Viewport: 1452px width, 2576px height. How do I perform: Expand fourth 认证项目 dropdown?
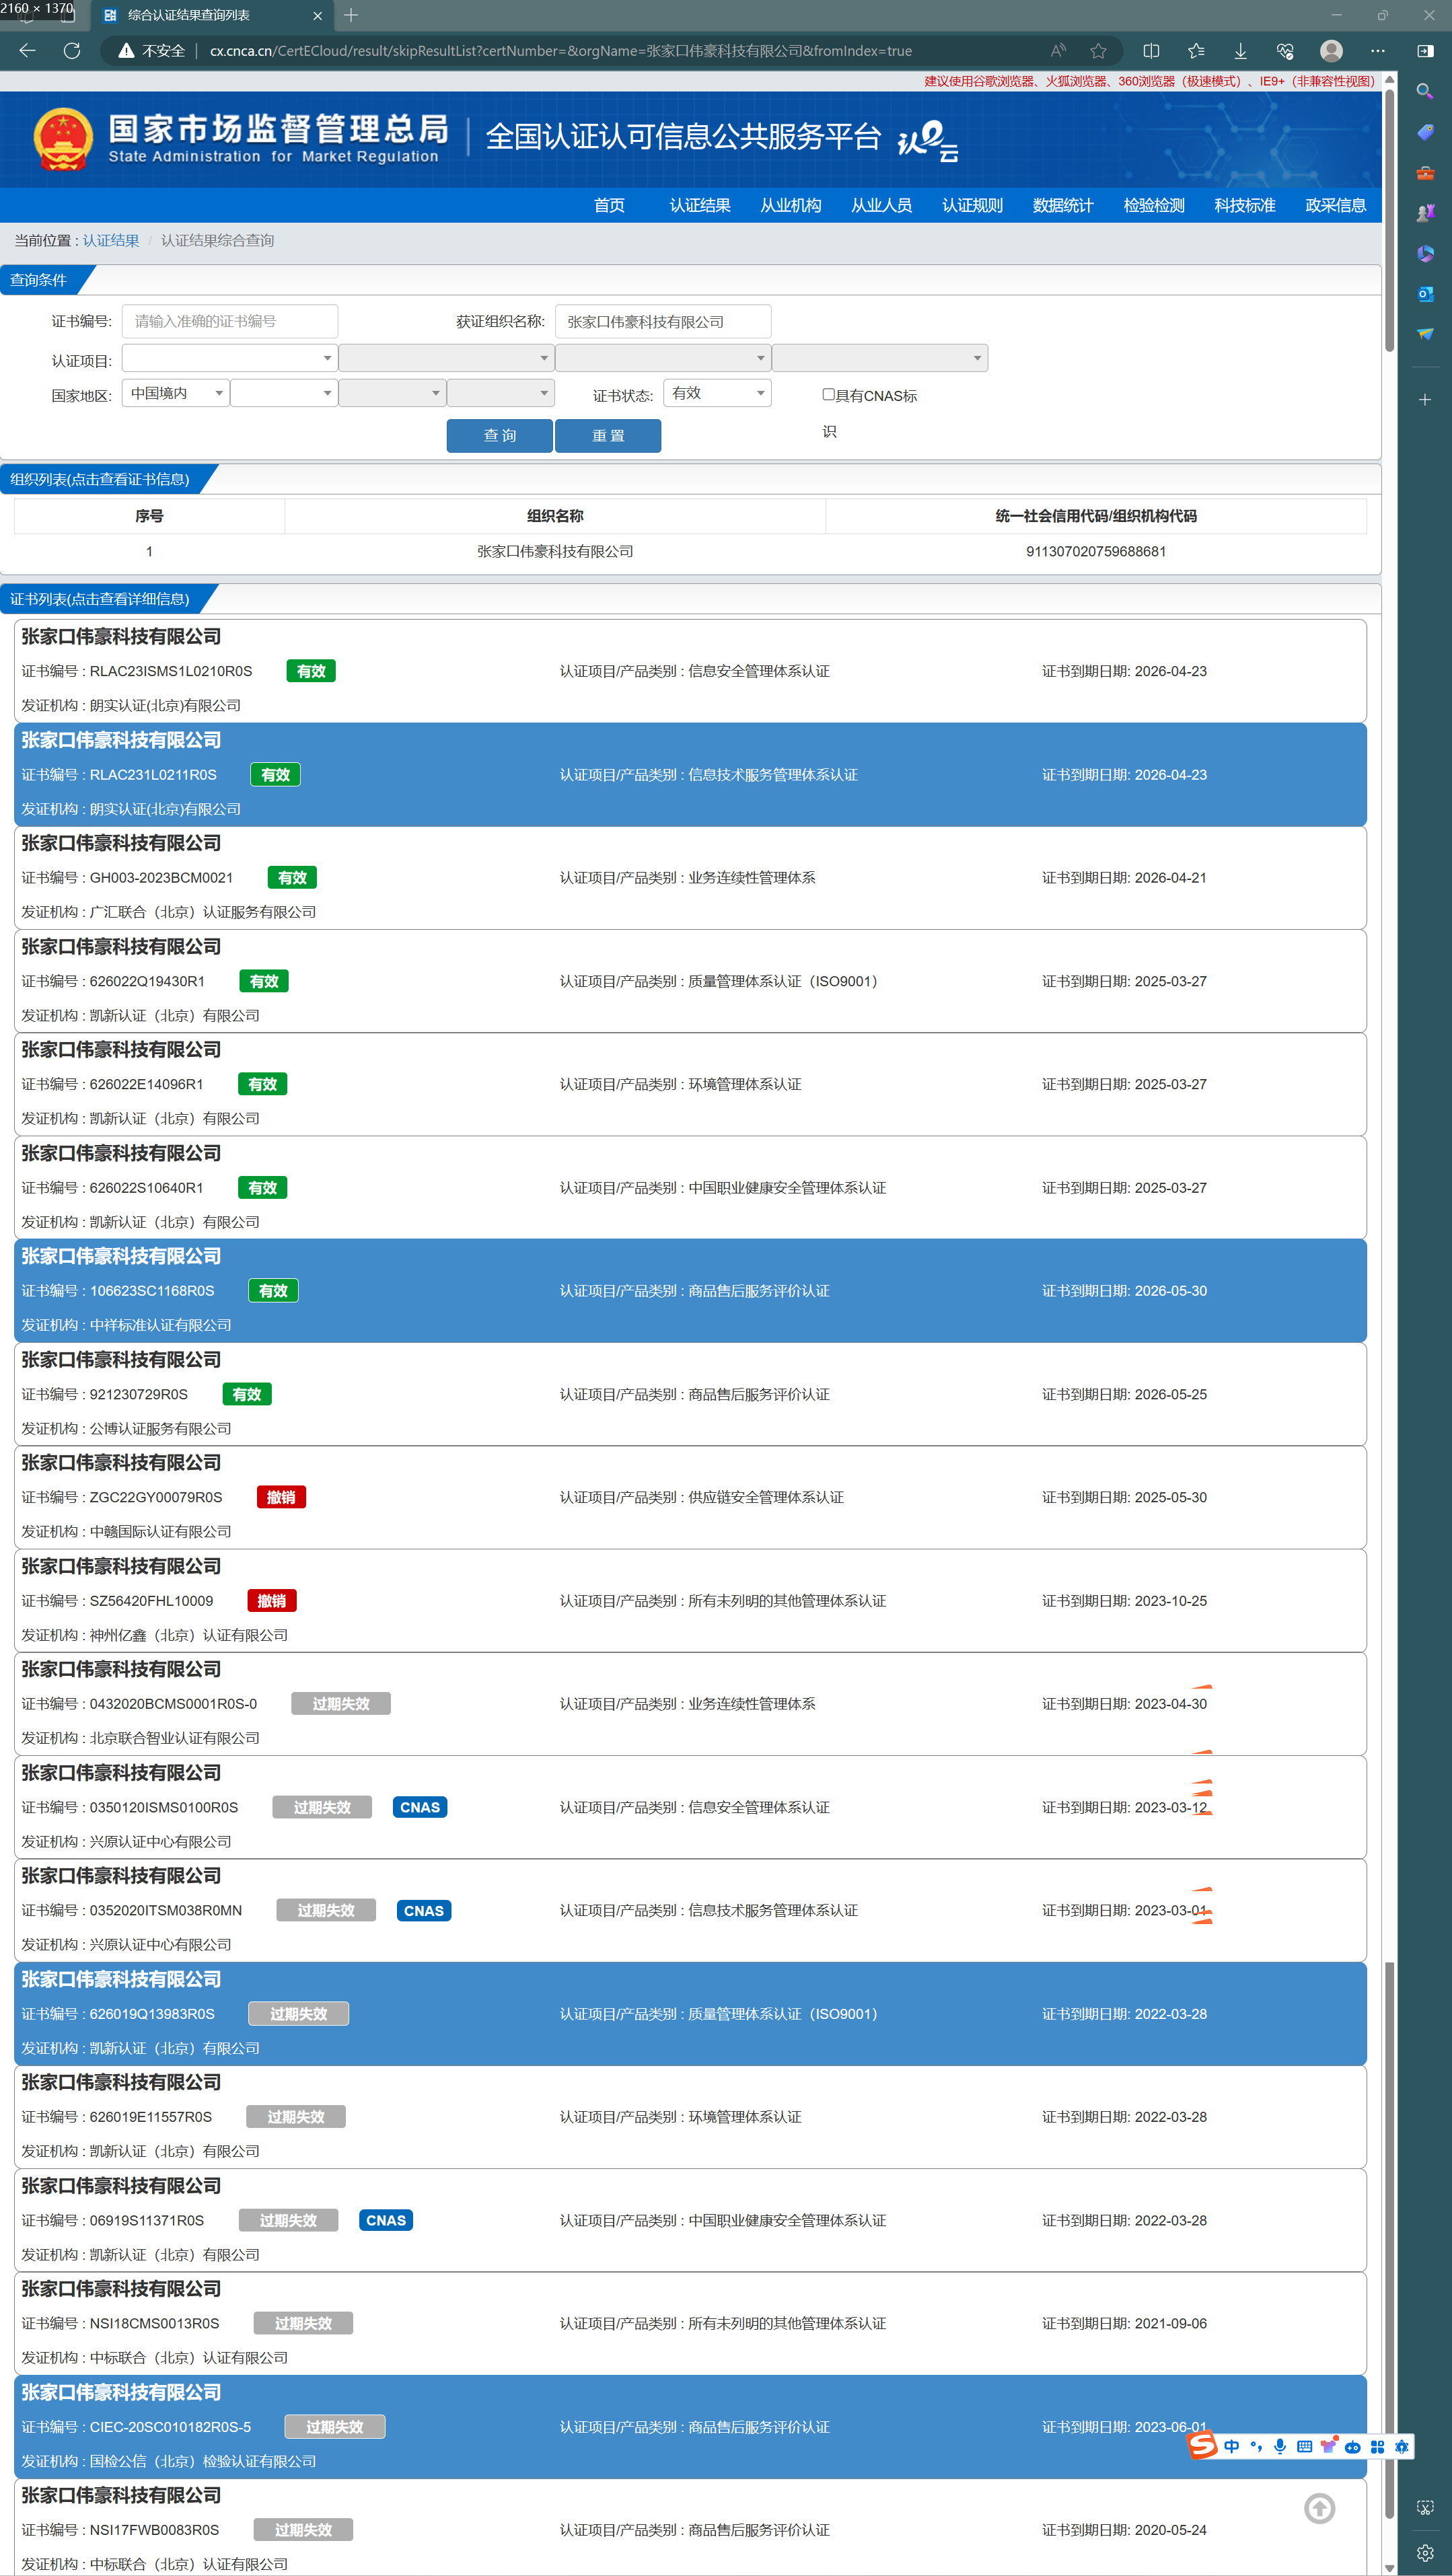(880, 358)
